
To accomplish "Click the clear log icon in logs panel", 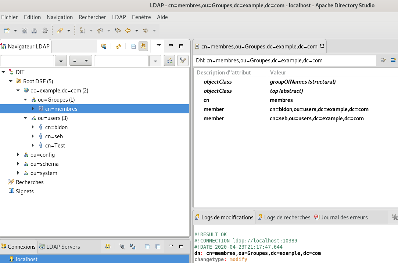I will (x=394, y=217).
